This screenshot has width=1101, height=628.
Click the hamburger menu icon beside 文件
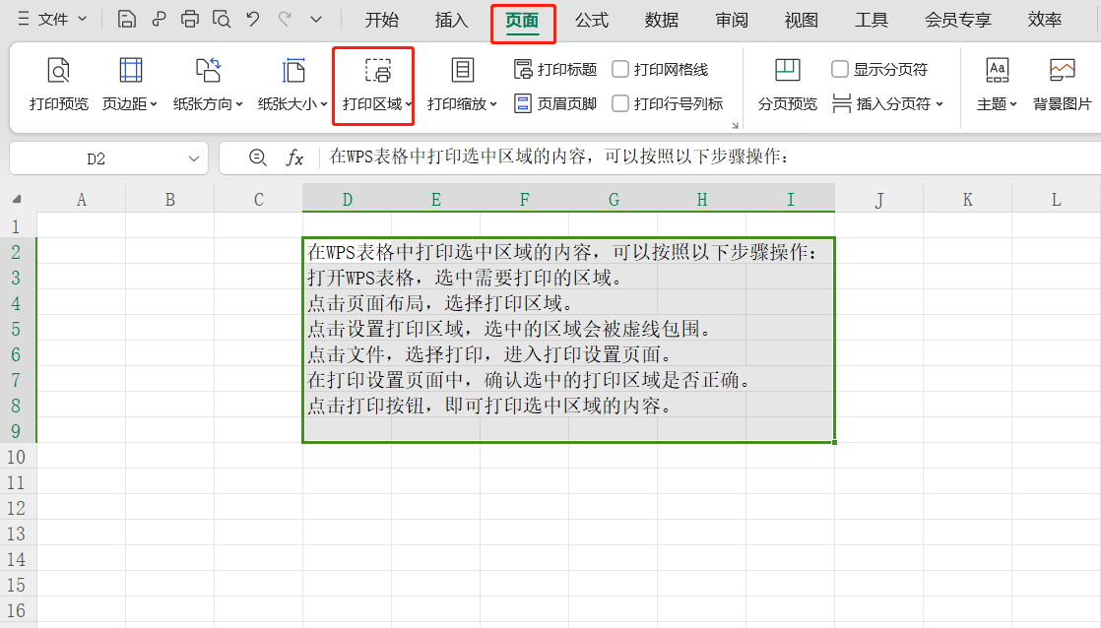(x=24, y=19)
